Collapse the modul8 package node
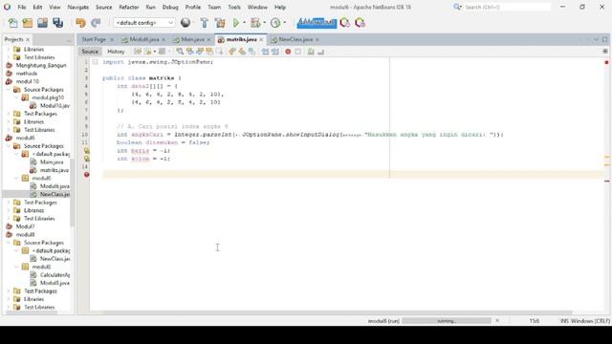Viewport: 612px width, 344px height. tap(16, 267)
